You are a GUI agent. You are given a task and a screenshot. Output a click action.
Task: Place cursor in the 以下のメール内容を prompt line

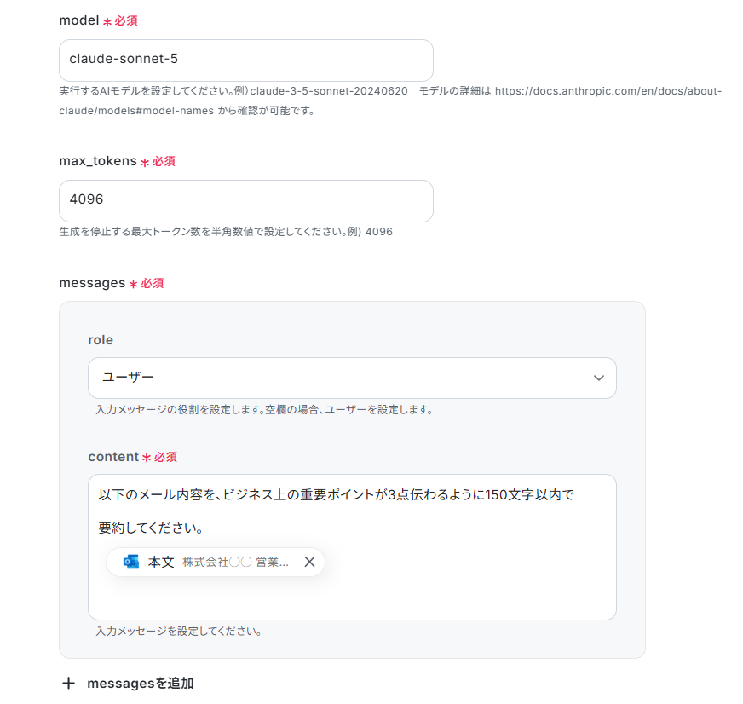point(336,495)
